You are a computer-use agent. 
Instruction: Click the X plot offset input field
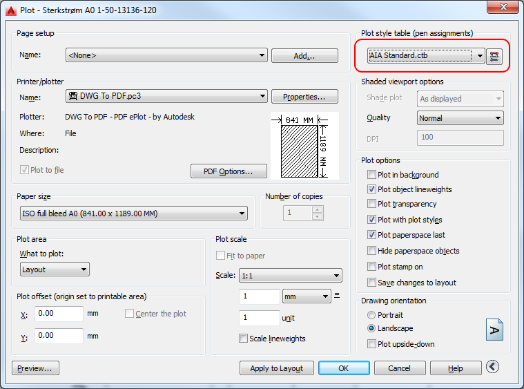(x=59, y=314)
